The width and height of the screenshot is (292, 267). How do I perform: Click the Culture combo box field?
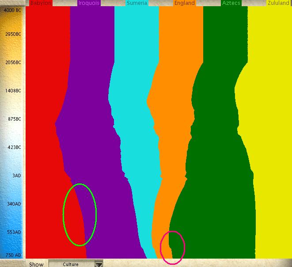[71, 264]
